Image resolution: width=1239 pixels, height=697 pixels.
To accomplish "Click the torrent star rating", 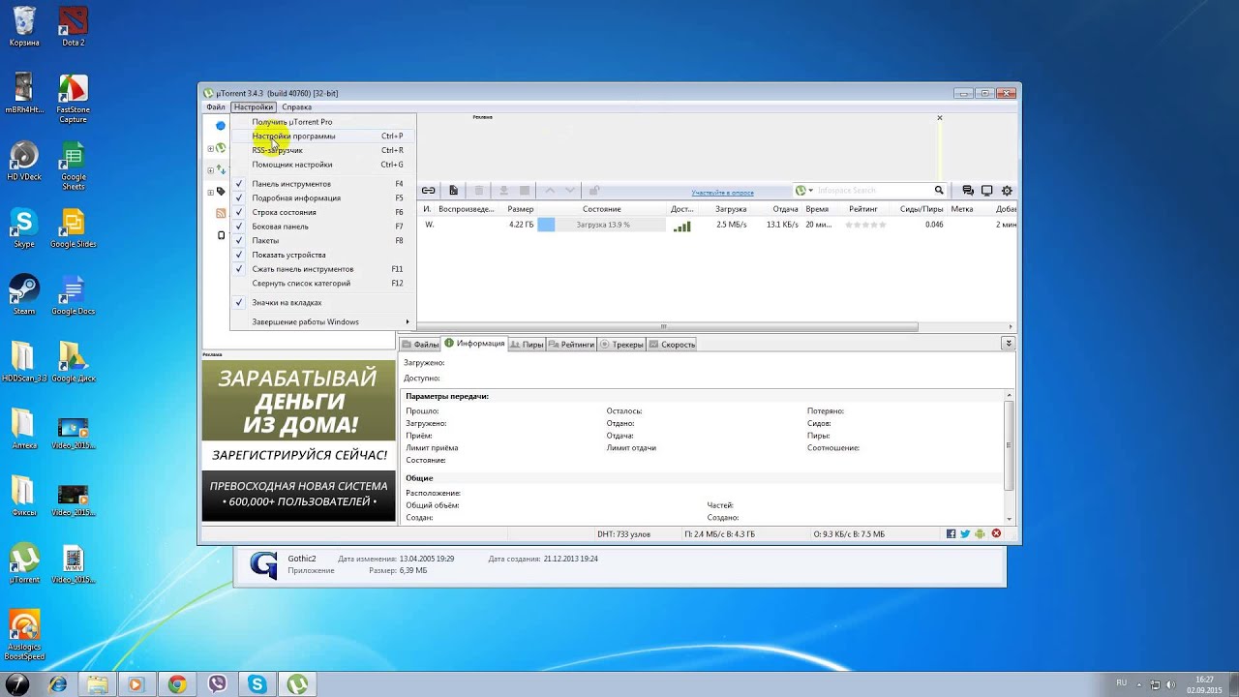I will pos(865,225).
